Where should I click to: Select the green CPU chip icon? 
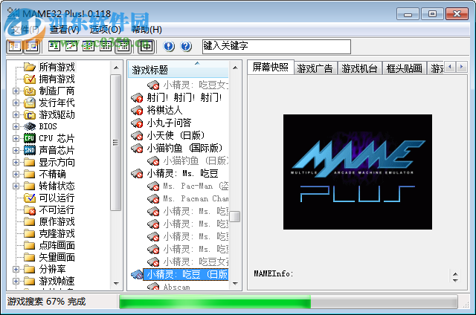30,138
